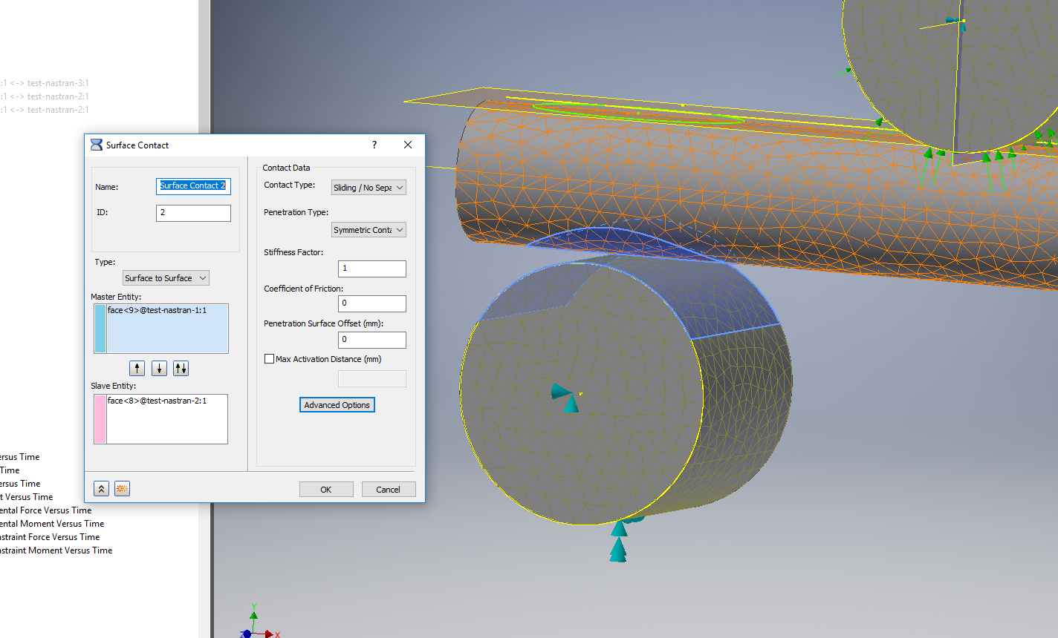Click the orange burst icon next to the chevron

[x=122, y=488]
